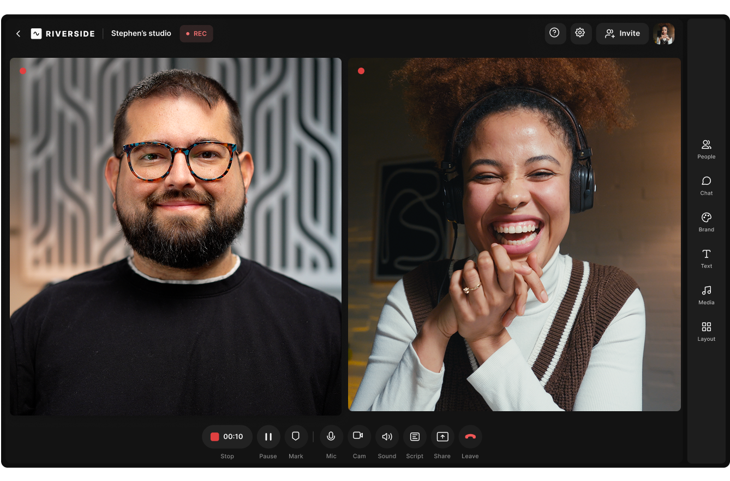This screenshot has height=481, width=730.
Task: Leave the studio session
Action: coord(470,436)
